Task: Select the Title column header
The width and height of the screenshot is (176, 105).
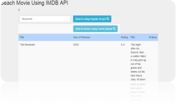Action: [22, 37]
